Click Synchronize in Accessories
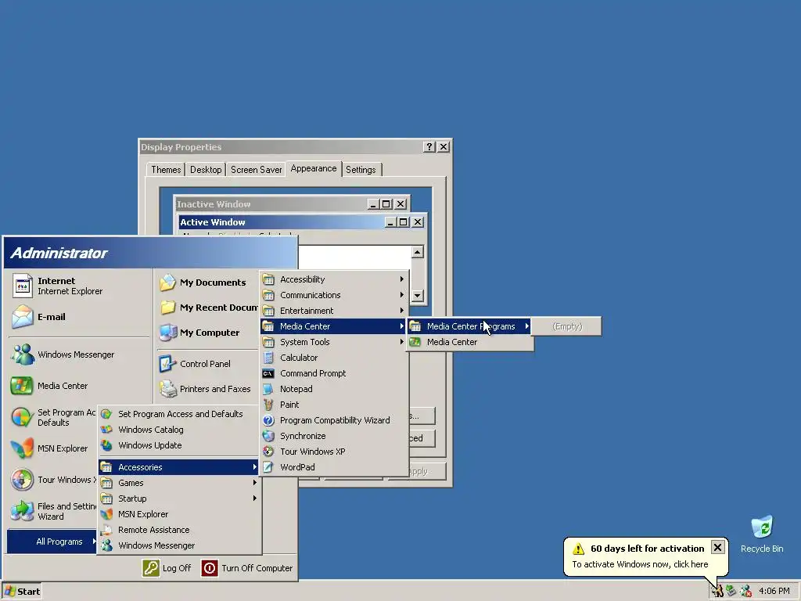801x601 pixels. [334, 436]
